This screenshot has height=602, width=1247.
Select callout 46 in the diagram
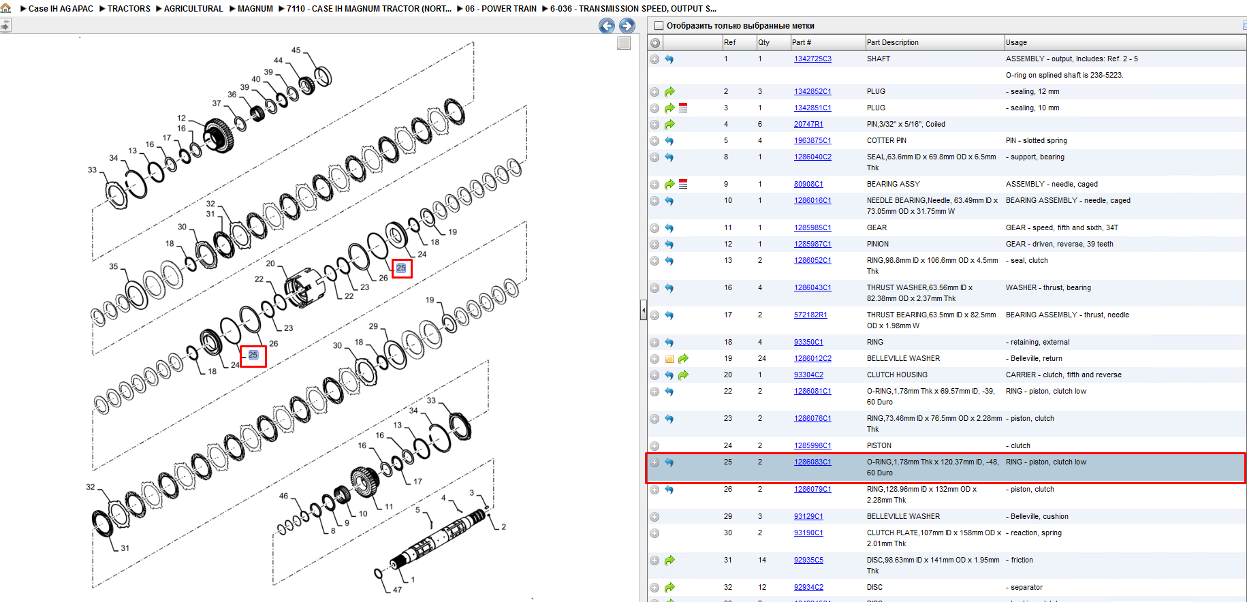[x=284, y=496]
